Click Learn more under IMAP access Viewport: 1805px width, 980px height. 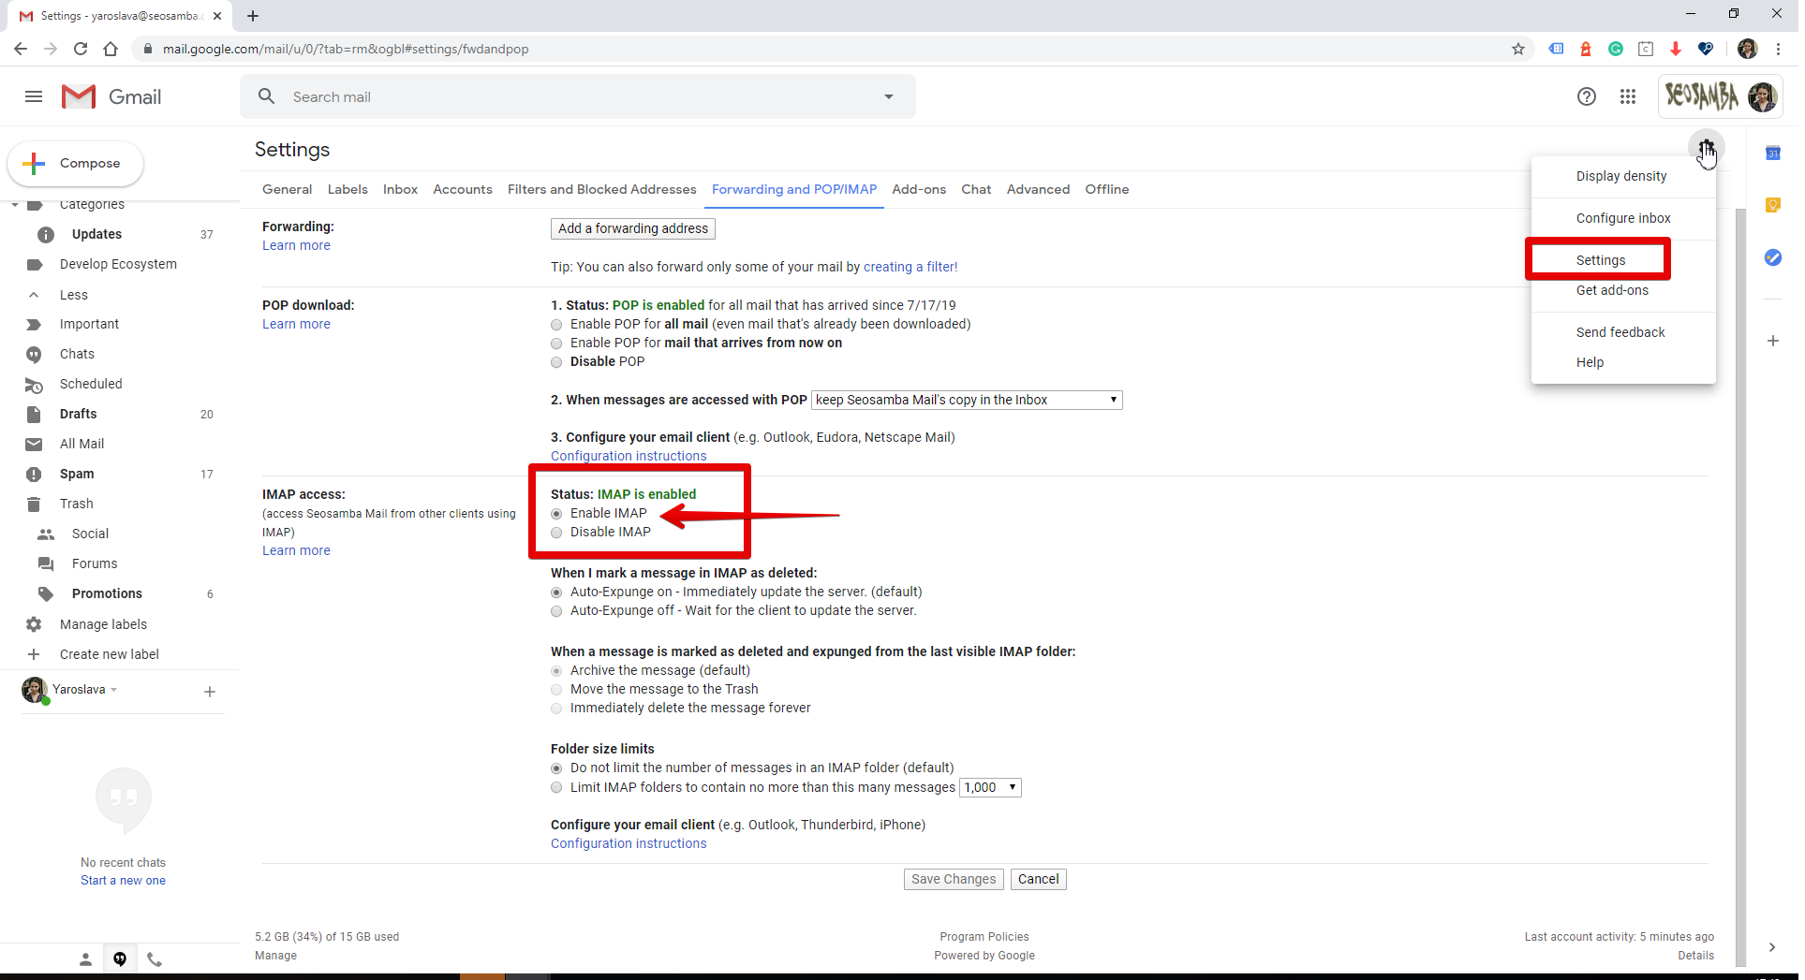point(296,550)
